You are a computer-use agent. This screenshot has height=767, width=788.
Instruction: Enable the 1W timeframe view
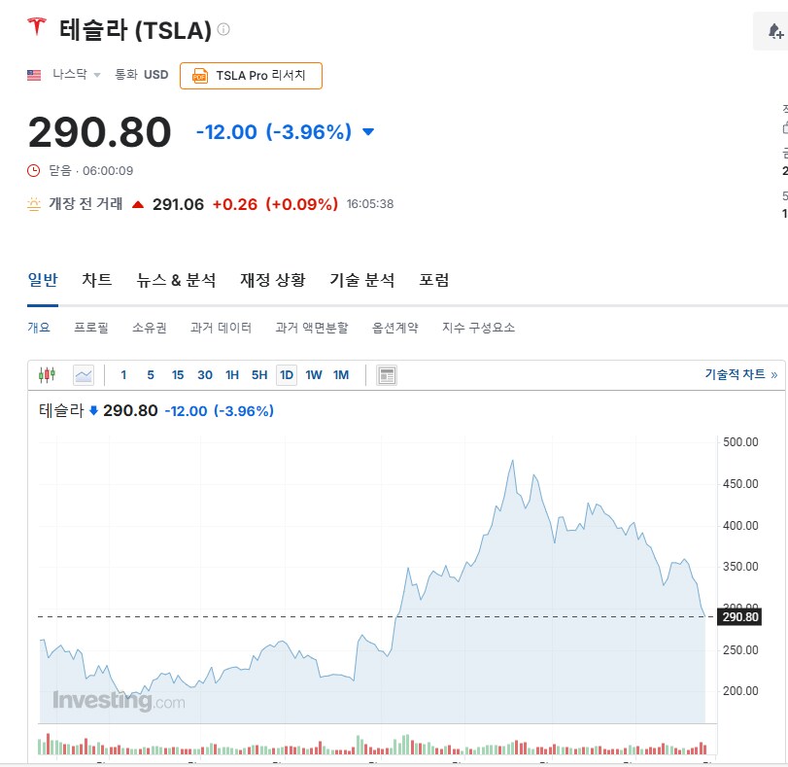click(x=313, y=374)
